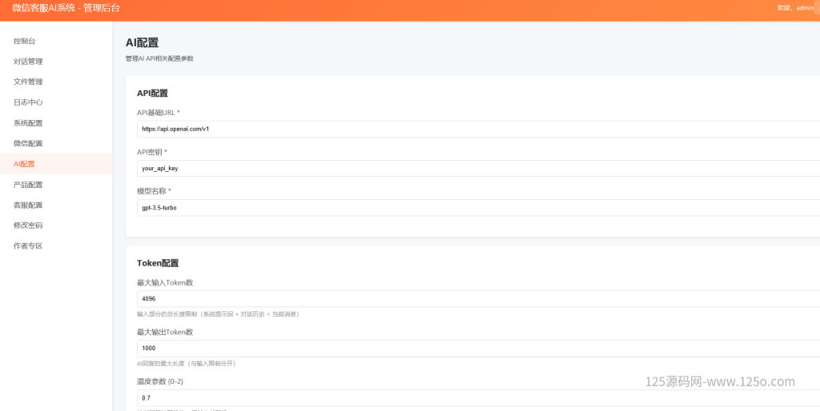The height and width of the screenshot is (411, 820).
Task: Click the AI配置 page heading
Action: pos(142,42)
